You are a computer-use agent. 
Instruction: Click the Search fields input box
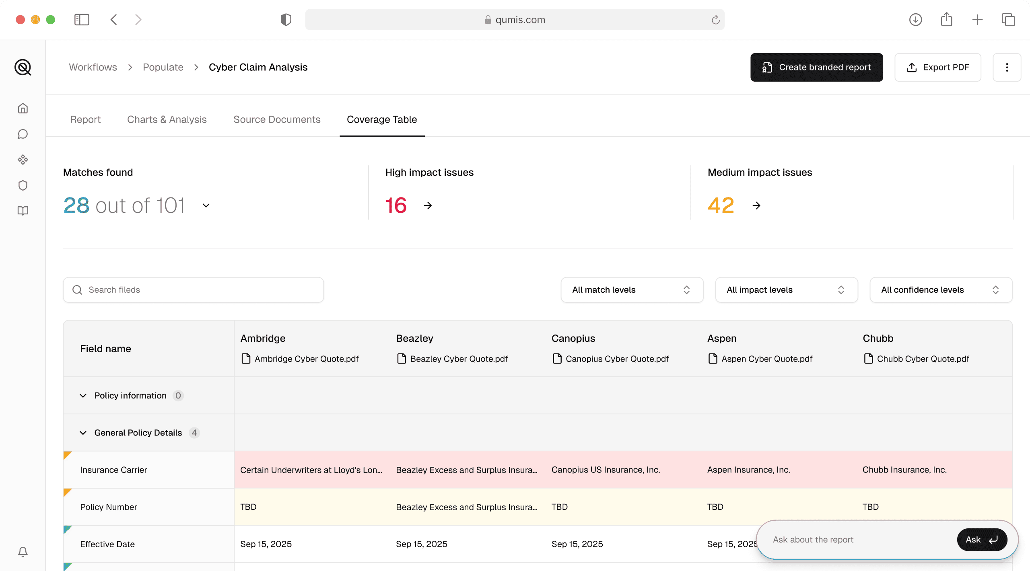193,290
